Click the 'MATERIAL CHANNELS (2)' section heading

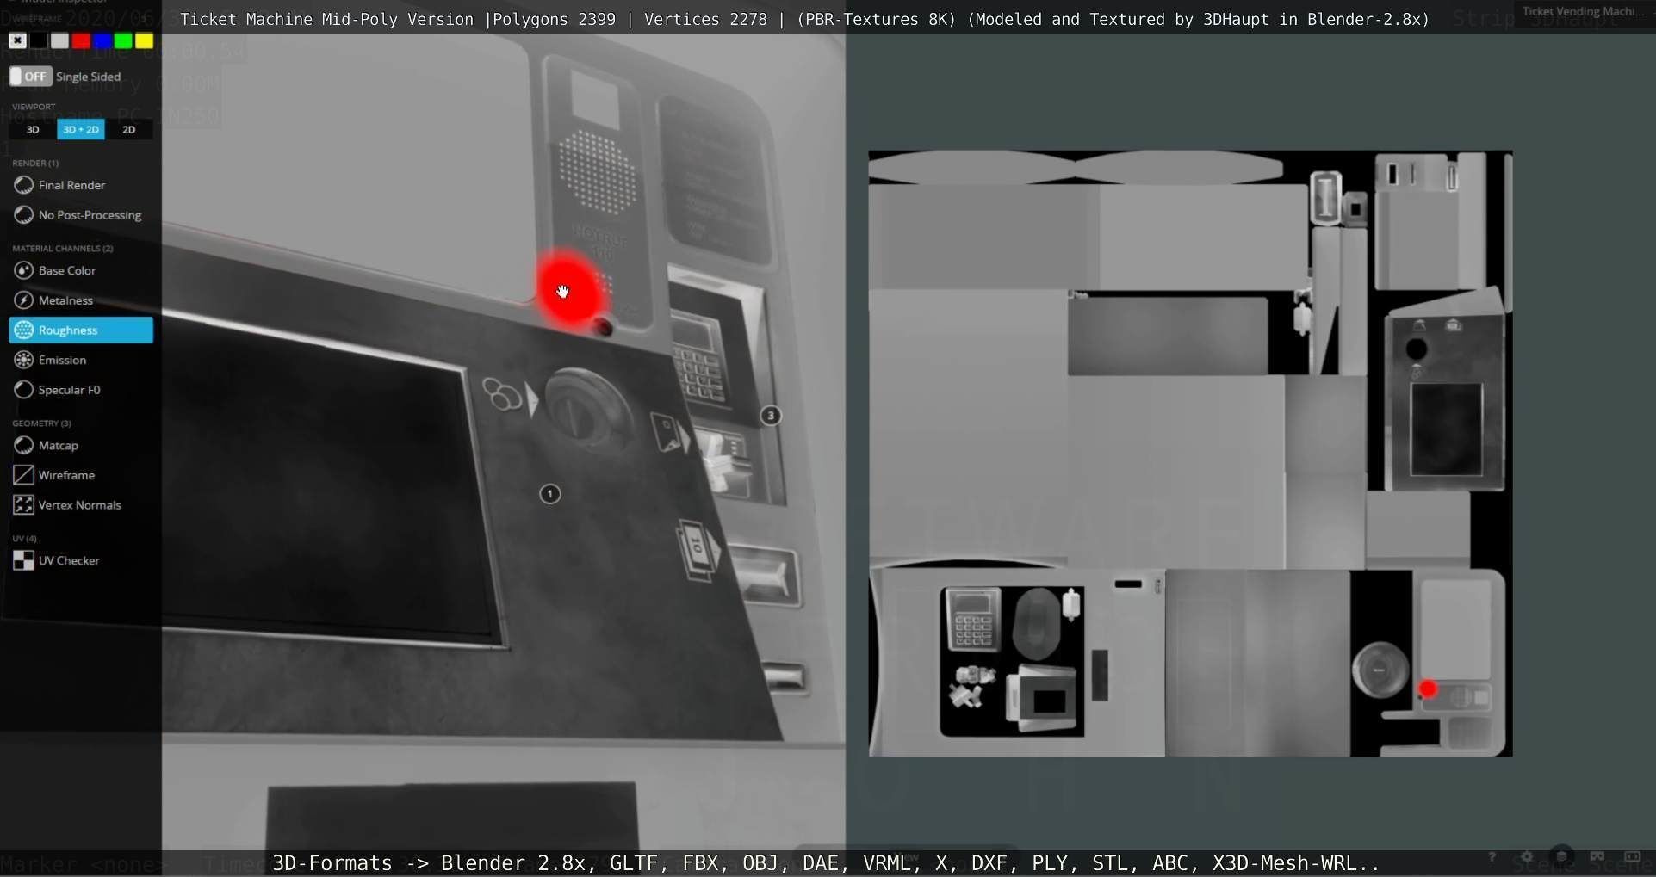point(63,249)
